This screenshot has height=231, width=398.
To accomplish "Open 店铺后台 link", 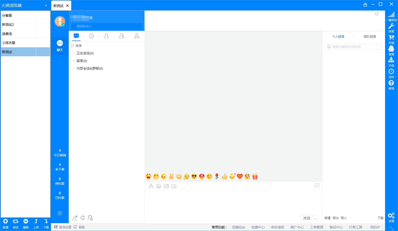I will tap(238, 227).
